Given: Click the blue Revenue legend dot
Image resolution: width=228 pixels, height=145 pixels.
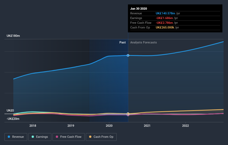Looking at the screenshot, I should pyautogui.click(x=9, y=137).
